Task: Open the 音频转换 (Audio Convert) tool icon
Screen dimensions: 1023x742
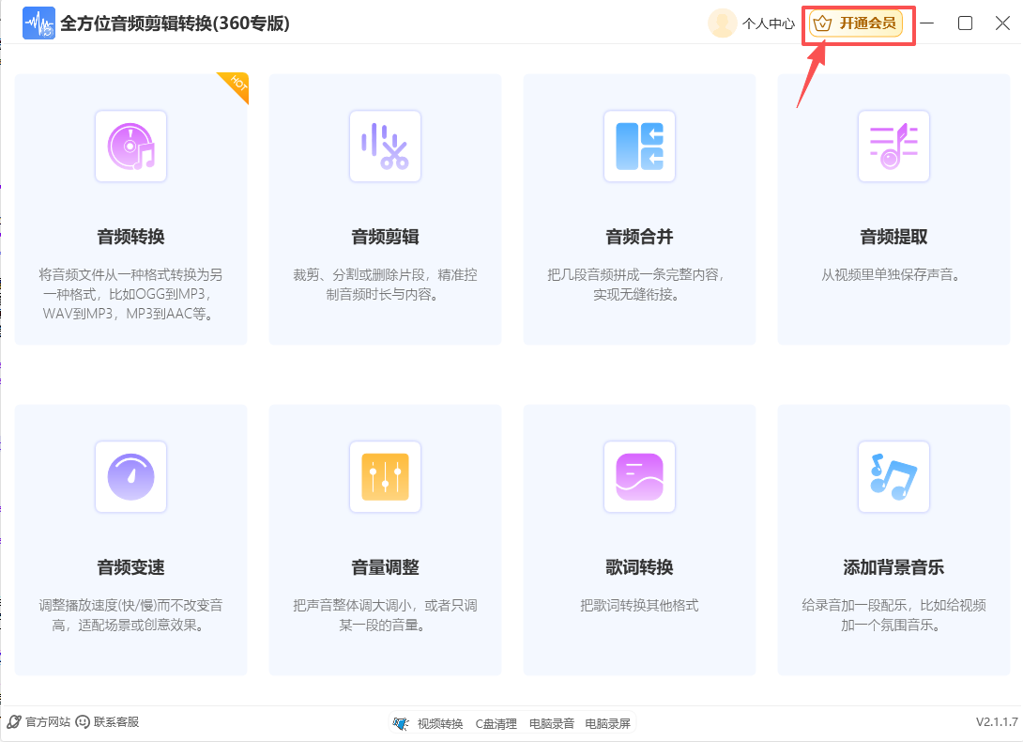Action: click(x=130, y=147)
